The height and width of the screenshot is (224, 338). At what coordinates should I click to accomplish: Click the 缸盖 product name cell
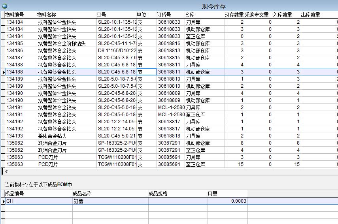point(110,201)
